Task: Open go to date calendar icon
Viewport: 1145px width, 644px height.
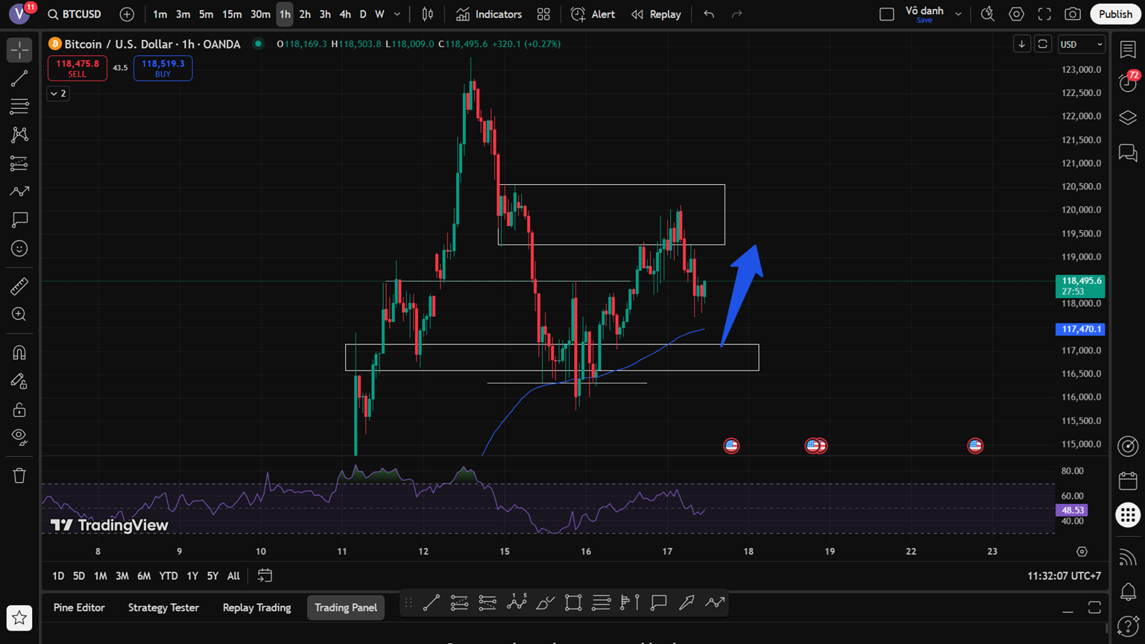Action: (265, 575)
